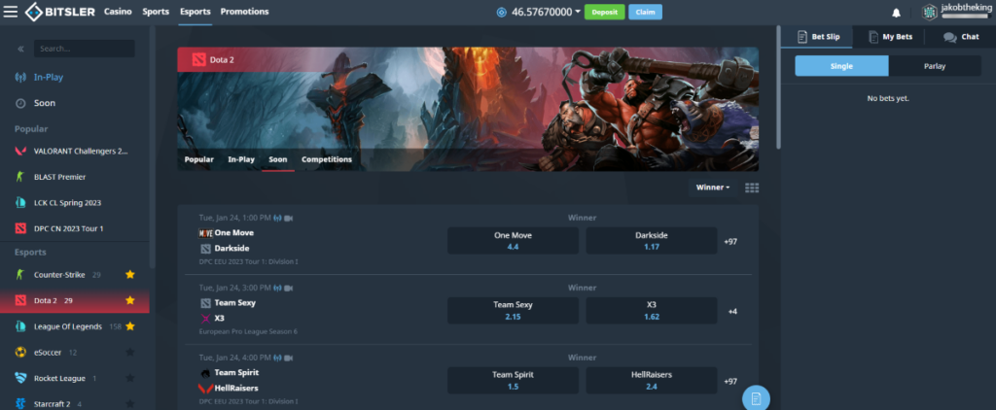Screen dimensions: 996x410
Task: Click the Bitsler logo
Action: 59,12
